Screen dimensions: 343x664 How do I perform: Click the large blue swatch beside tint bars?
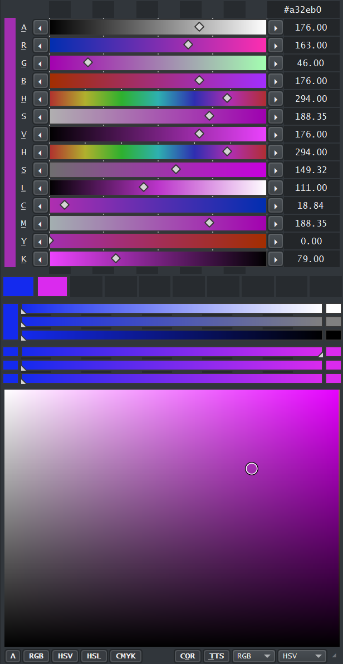tap(11, 322)
